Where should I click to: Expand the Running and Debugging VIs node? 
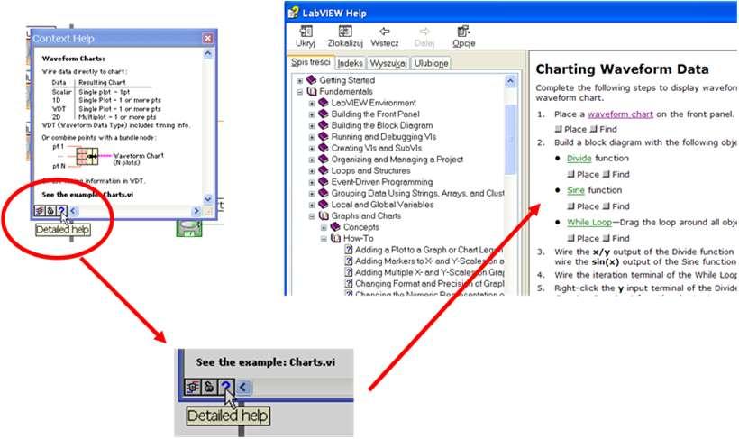point(312,137)
